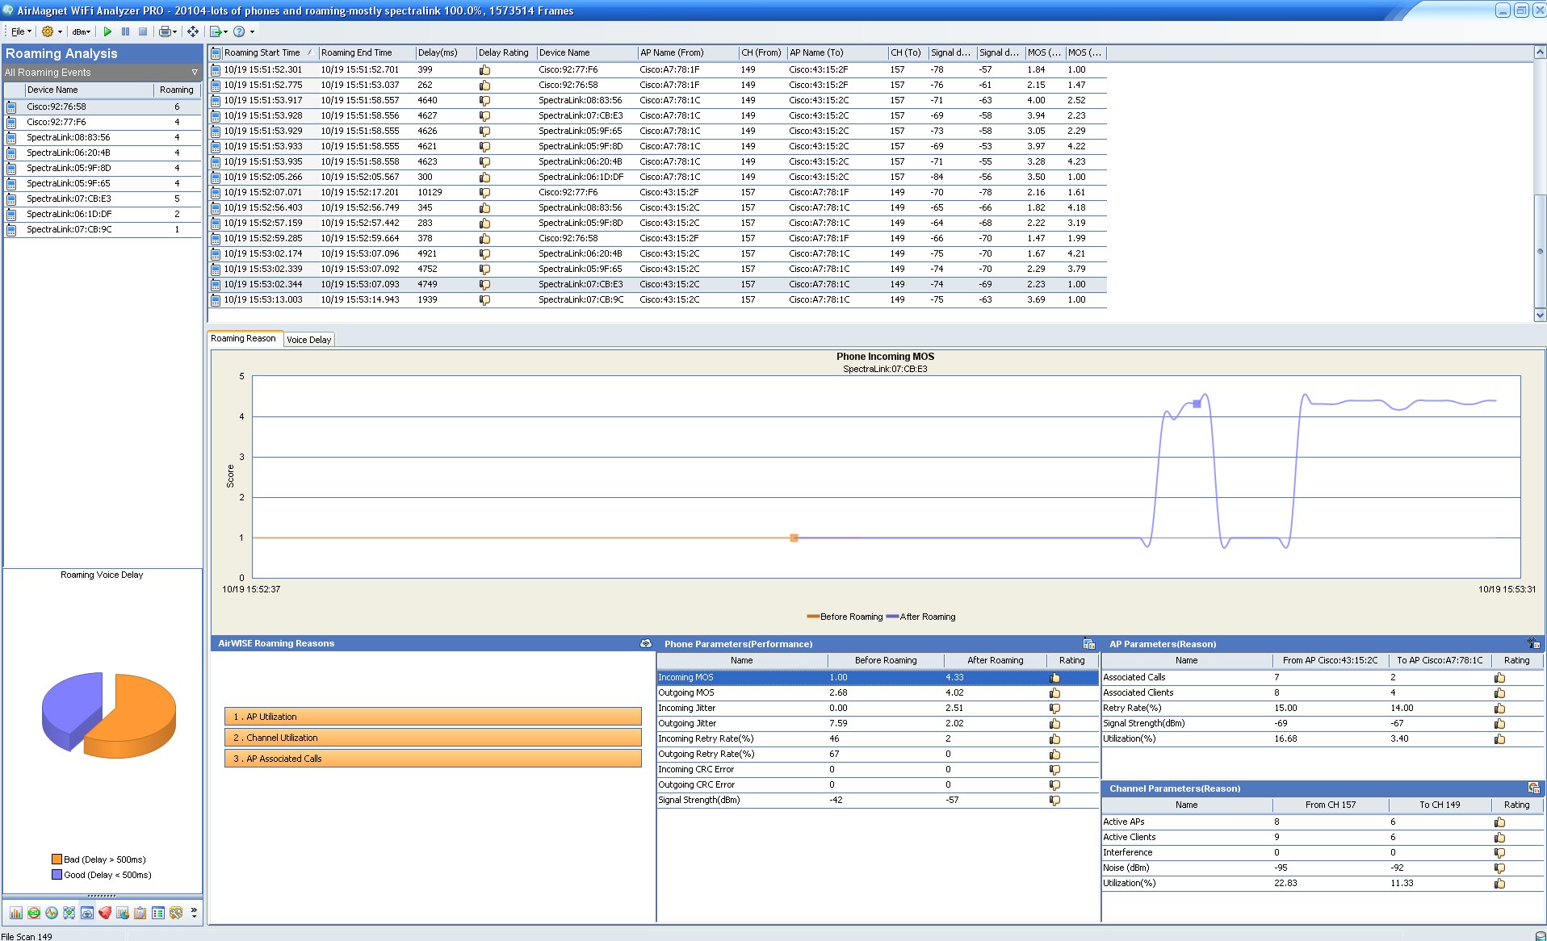Click the AP Name (From) column header

(688, 52)
